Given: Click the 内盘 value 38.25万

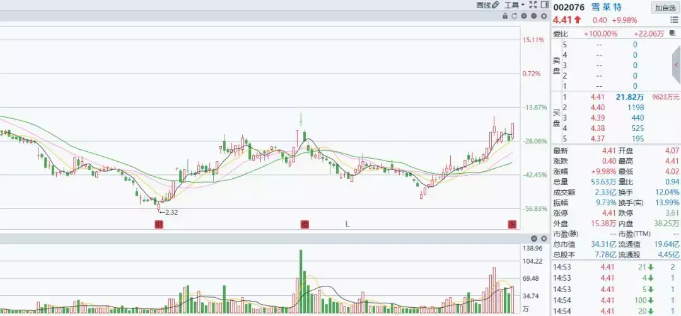Looking at the screenshot, I should (x=667, y=223).
